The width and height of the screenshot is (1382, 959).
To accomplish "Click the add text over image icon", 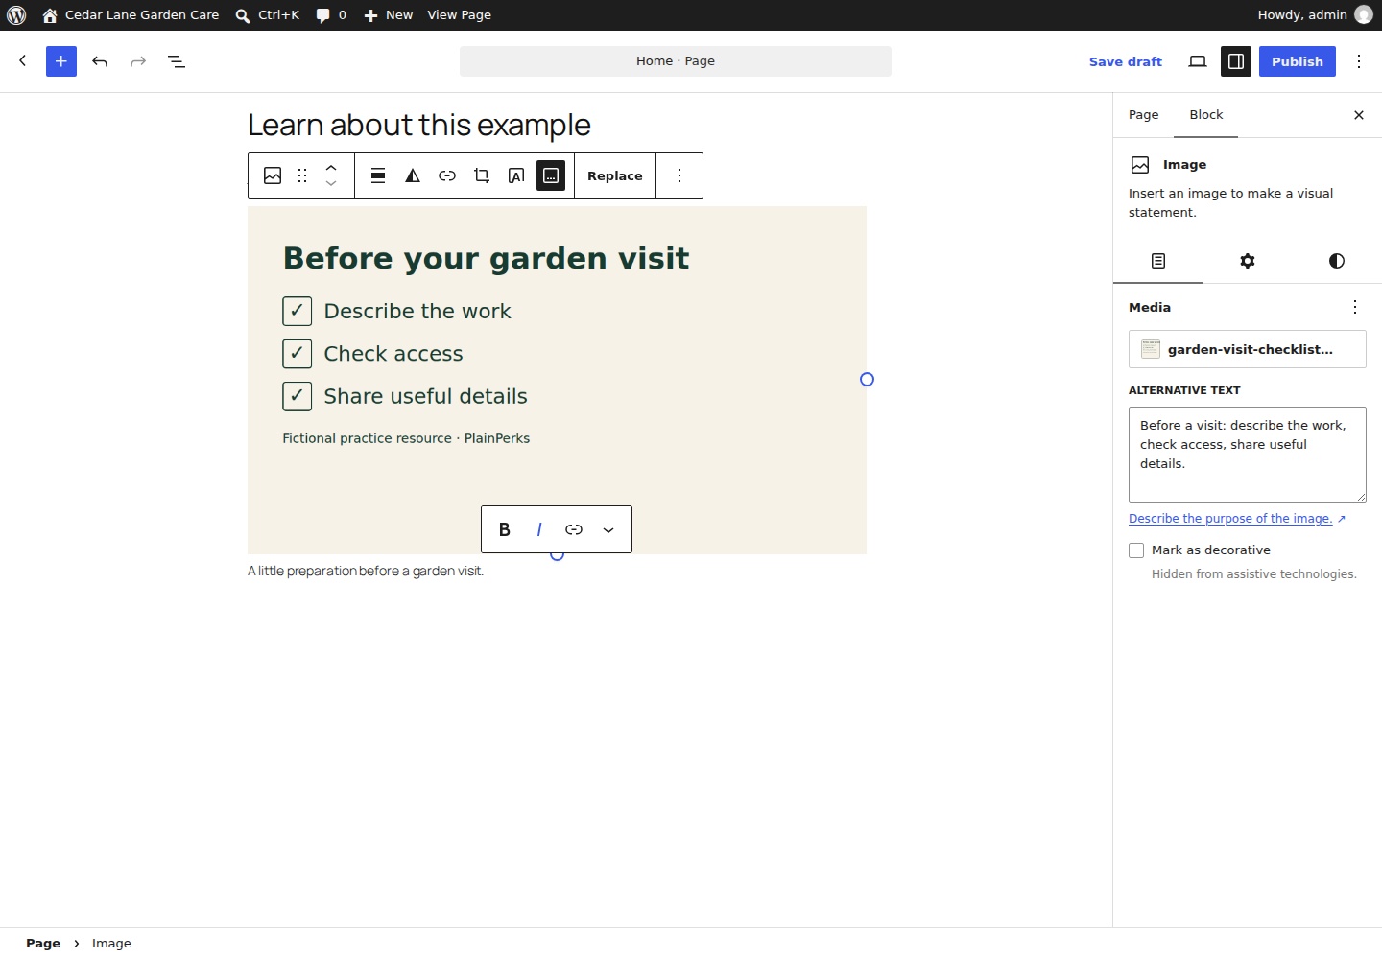I will point(516,175).
